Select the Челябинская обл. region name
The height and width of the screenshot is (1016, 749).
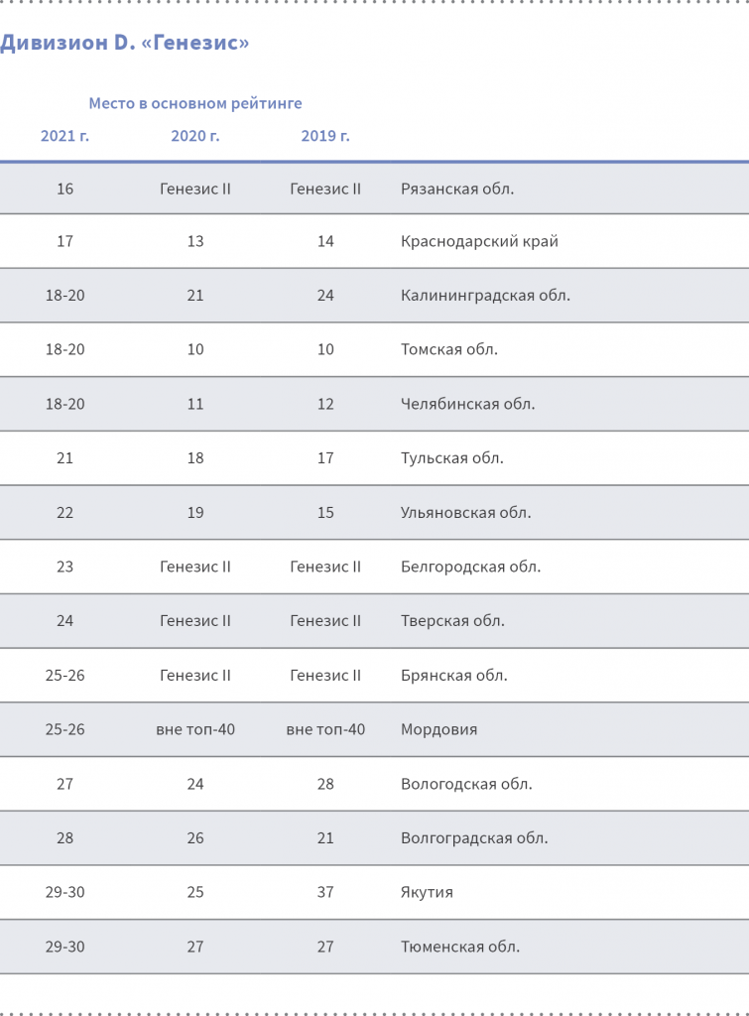point(467,404)
